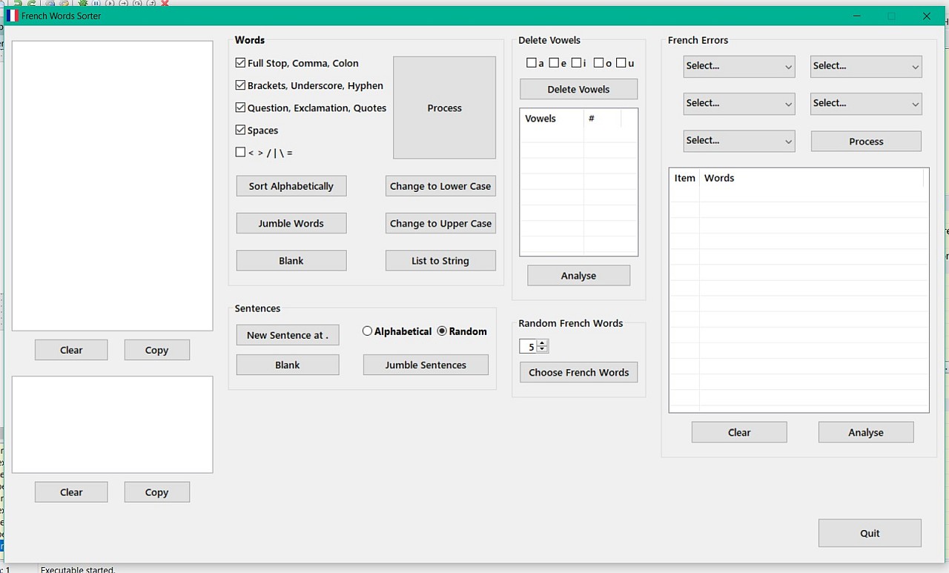The width and height of the screenshot is (949, 573).
Task: Click the Vowels column header
Action: pyautogui.click(x=552, y=119)
